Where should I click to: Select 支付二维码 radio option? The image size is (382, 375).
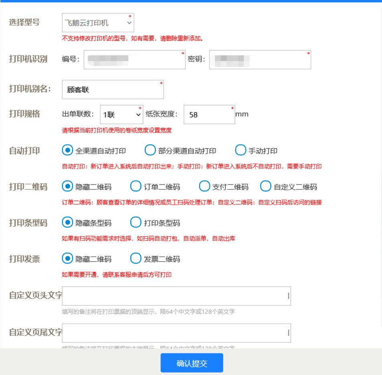click(205, 187)
